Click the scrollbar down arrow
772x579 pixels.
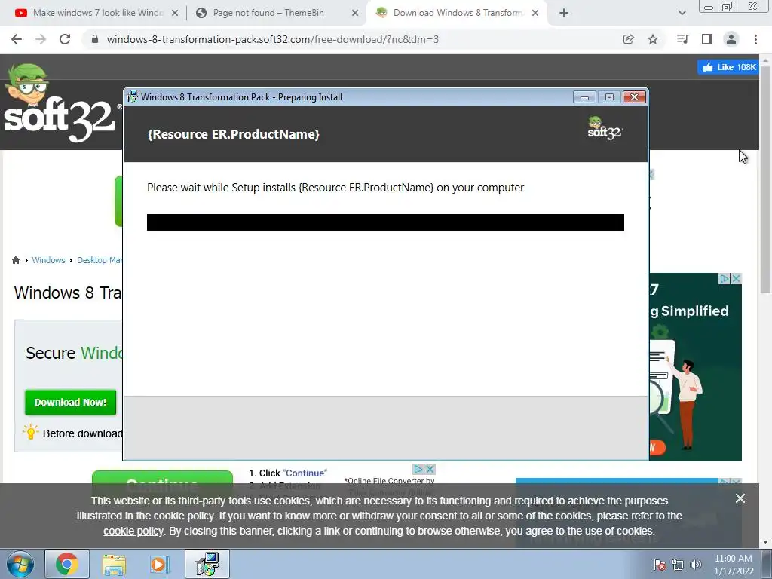[766, 543]
